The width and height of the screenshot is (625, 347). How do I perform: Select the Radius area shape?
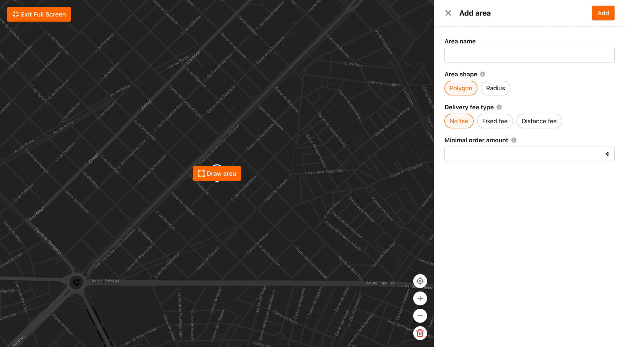[x=495, y=88]
